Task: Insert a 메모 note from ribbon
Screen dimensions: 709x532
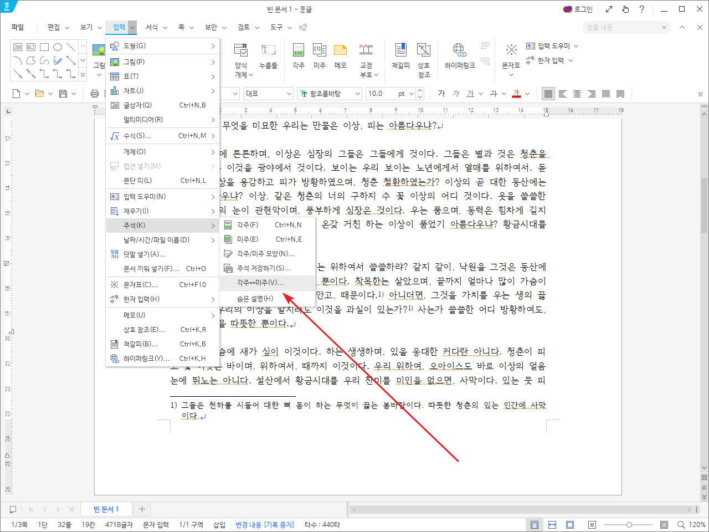Action: click(x=341, y=56)
